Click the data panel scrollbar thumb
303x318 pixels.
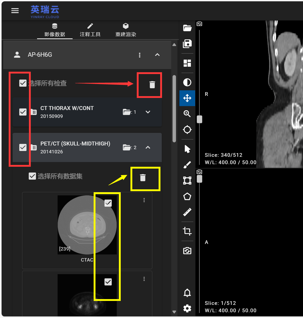pyautogui.click(x=174, y=109)
